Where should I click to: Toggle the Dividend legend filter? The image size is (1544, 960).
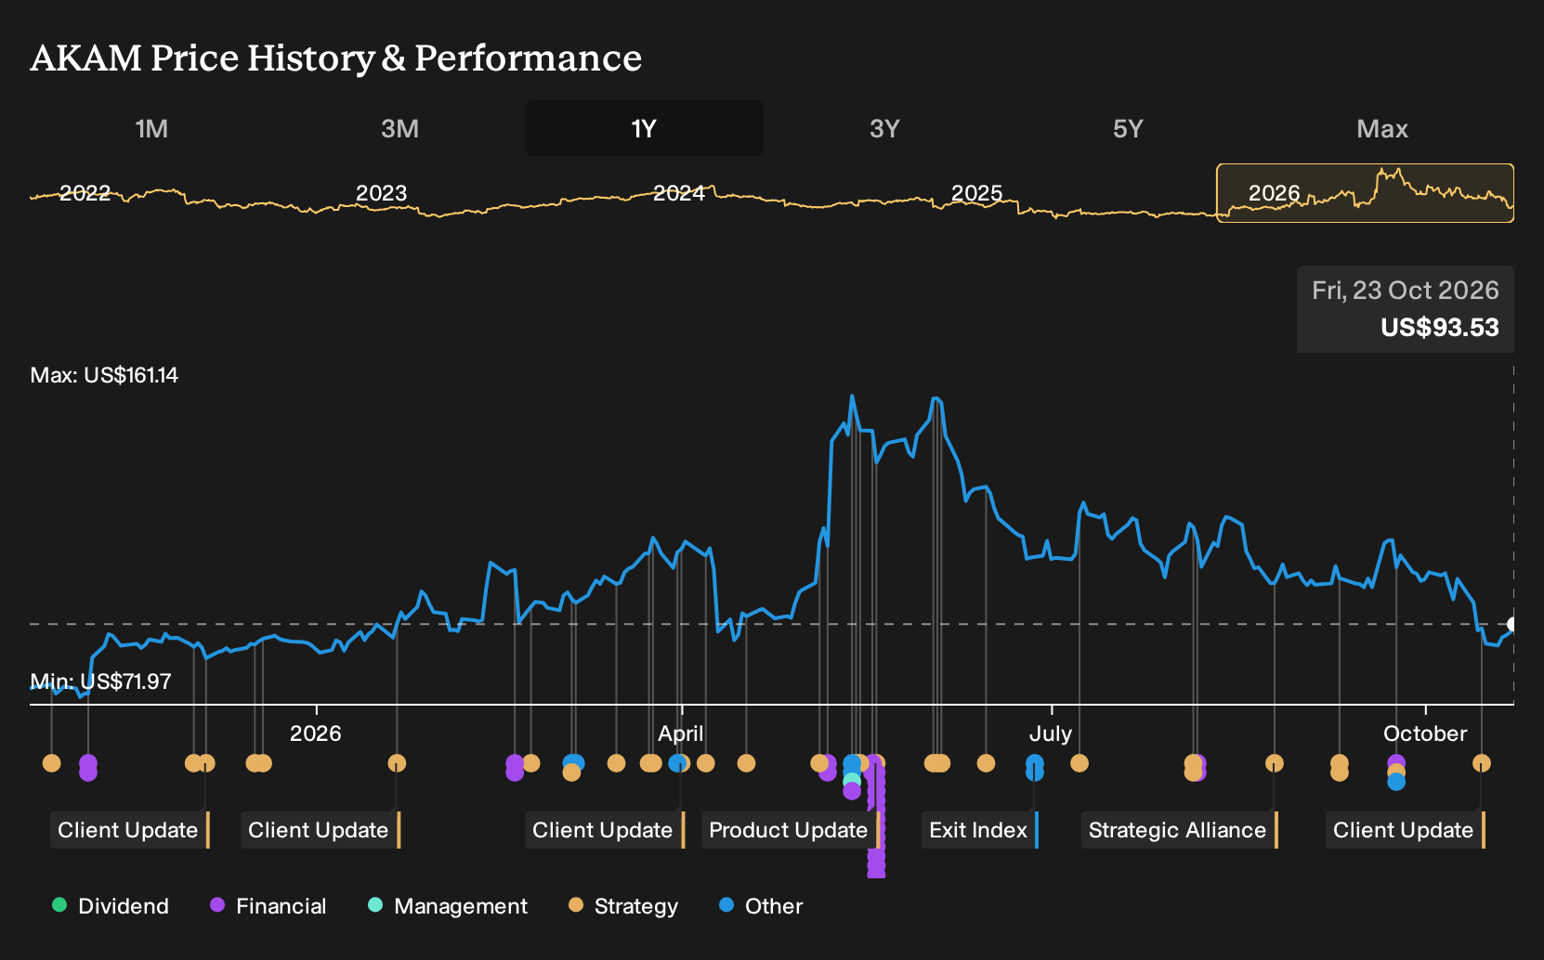click(111, 906)
